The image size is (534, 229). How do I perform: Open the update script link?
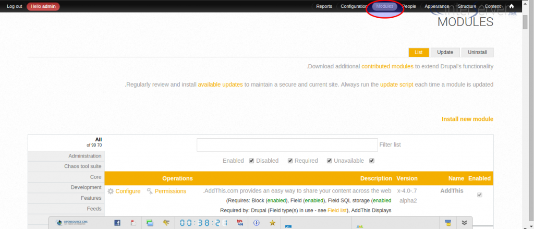tap(397, 85)
